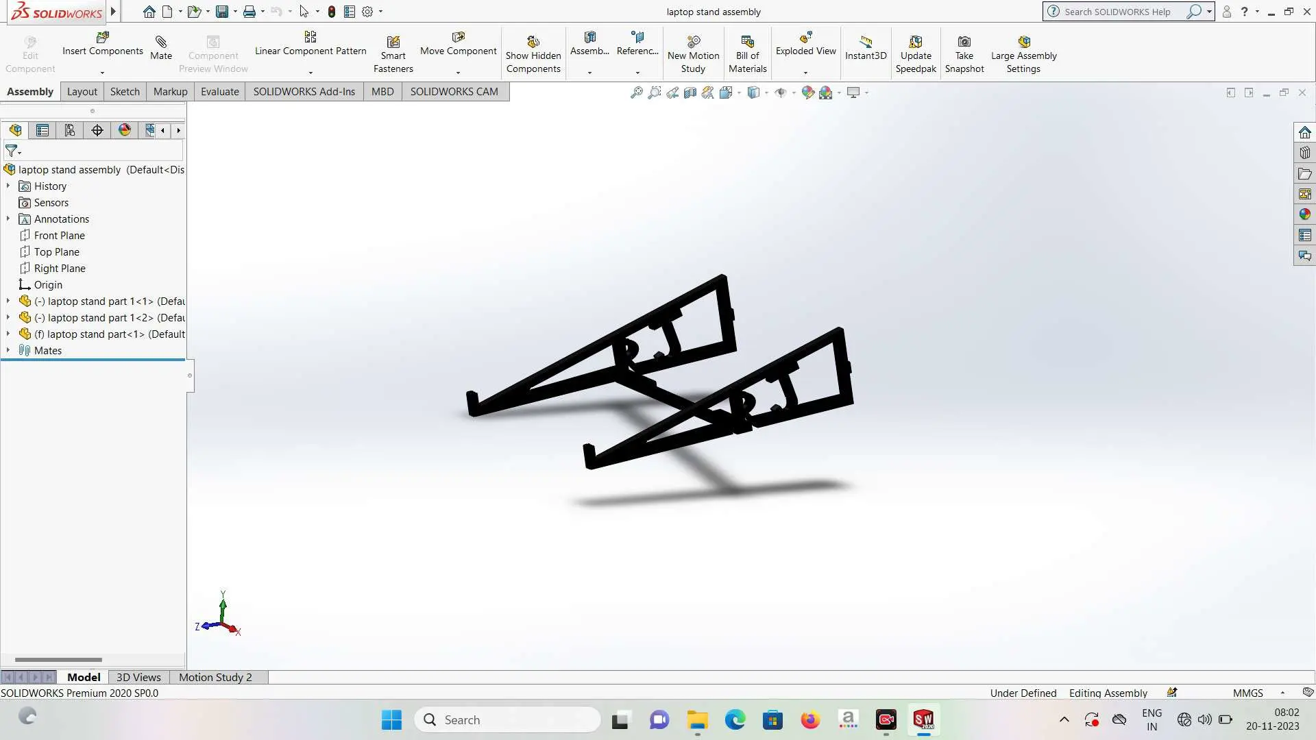The height and width of the screenshot is (740, 1316).
Task: Click the Zoom to Fit icon
Action: click(x=636, y=92)
